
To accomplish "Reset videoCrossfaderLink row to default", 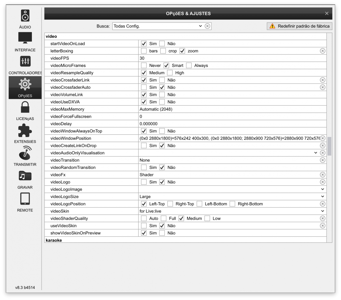I will (x=322, y=80).
